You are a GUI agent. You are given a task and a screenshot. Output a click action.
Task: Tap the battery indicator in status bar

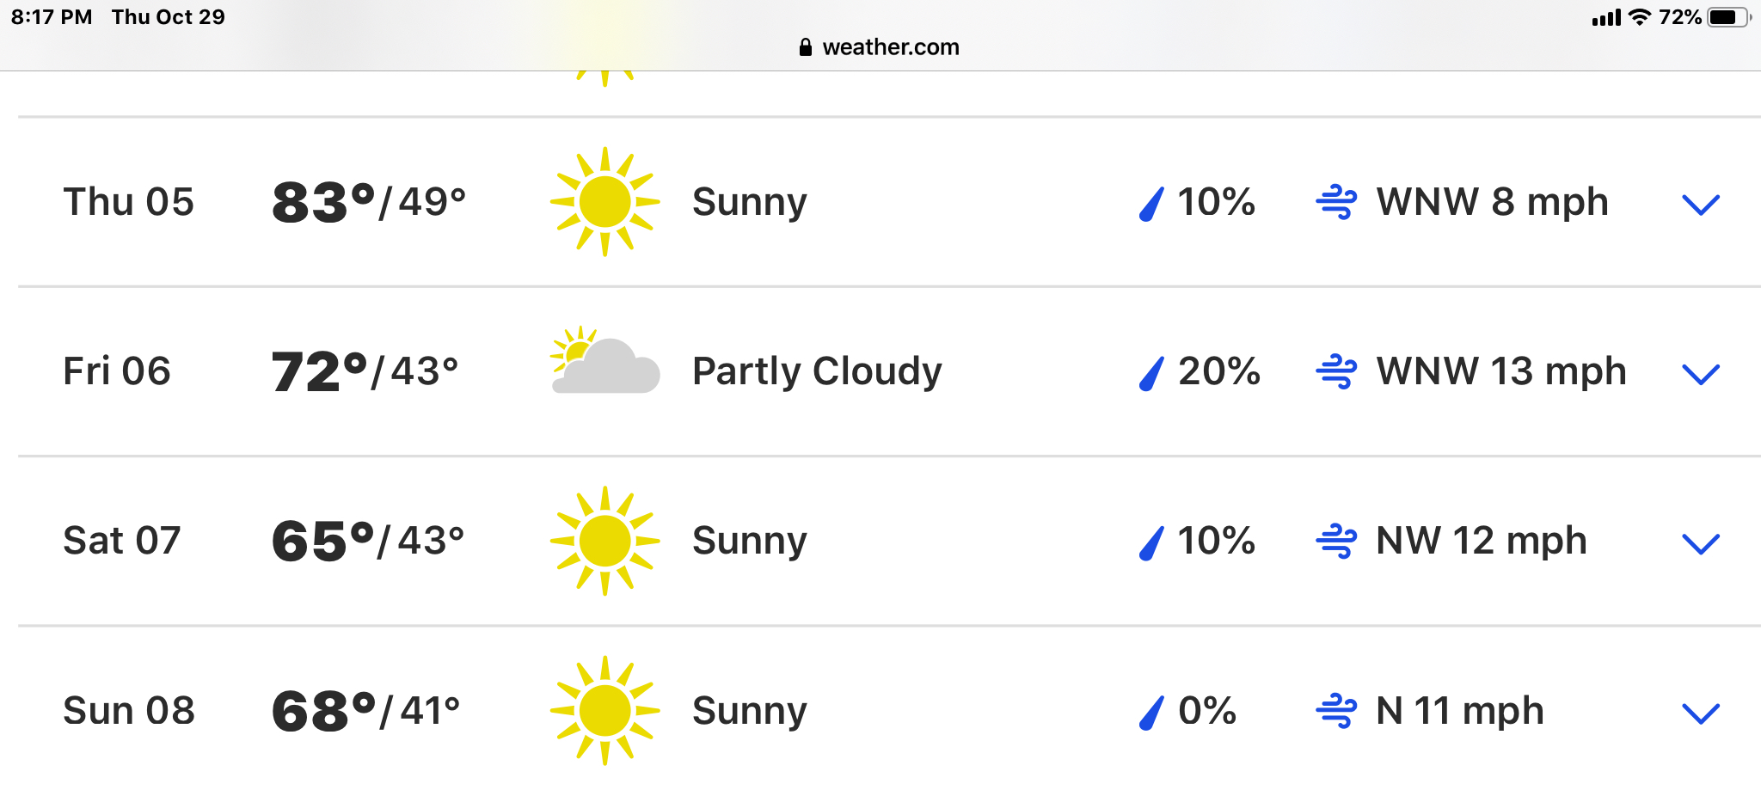[1728, 17]
